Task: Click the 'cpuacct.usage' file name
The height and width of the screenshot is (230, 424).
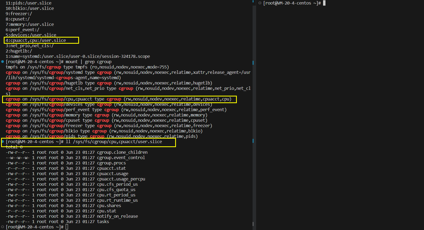Action: (113, 173)
